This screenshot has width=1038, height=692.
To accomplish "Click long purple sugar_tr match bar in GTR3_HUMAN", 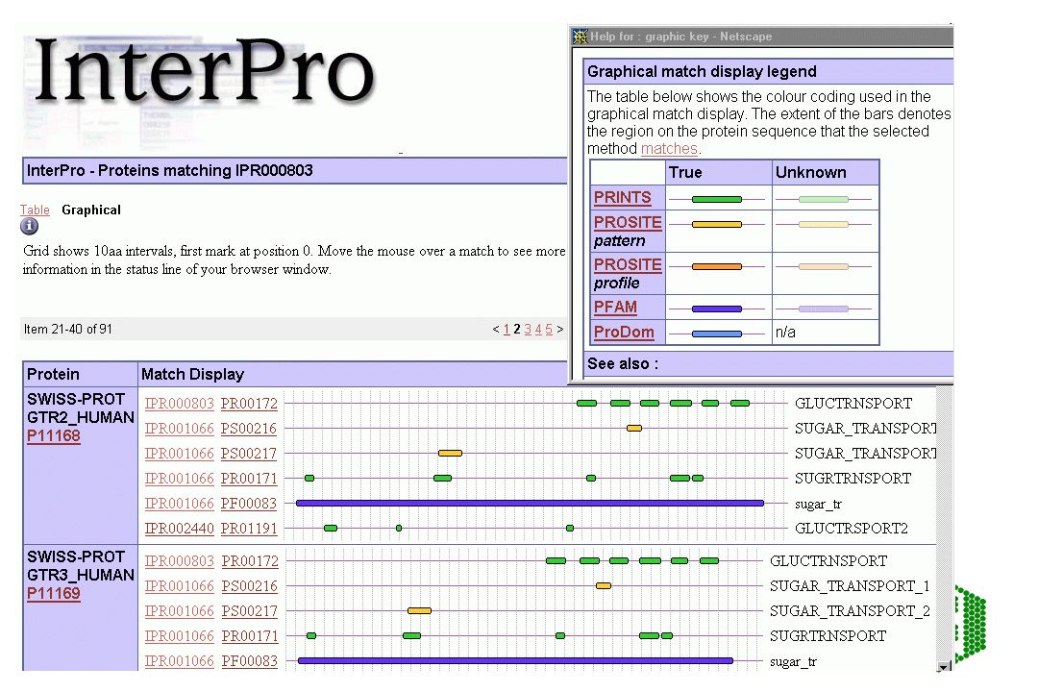I will (515, 661).
